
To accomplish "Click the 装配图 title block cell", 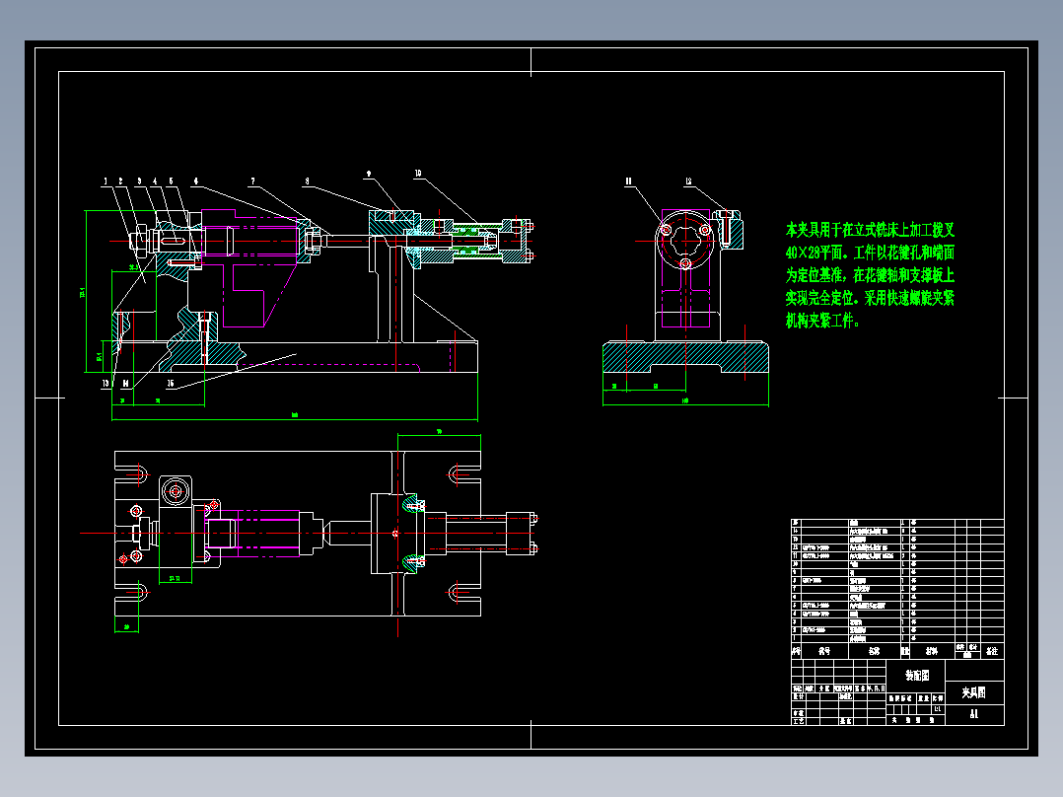I will 917,676.
